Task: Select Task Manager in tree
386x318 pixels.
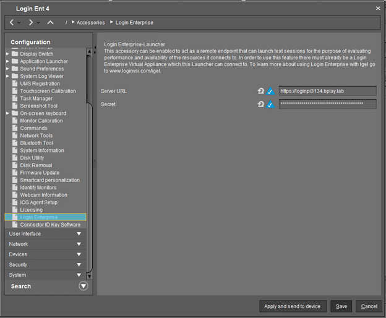Action: pos(36,98)
